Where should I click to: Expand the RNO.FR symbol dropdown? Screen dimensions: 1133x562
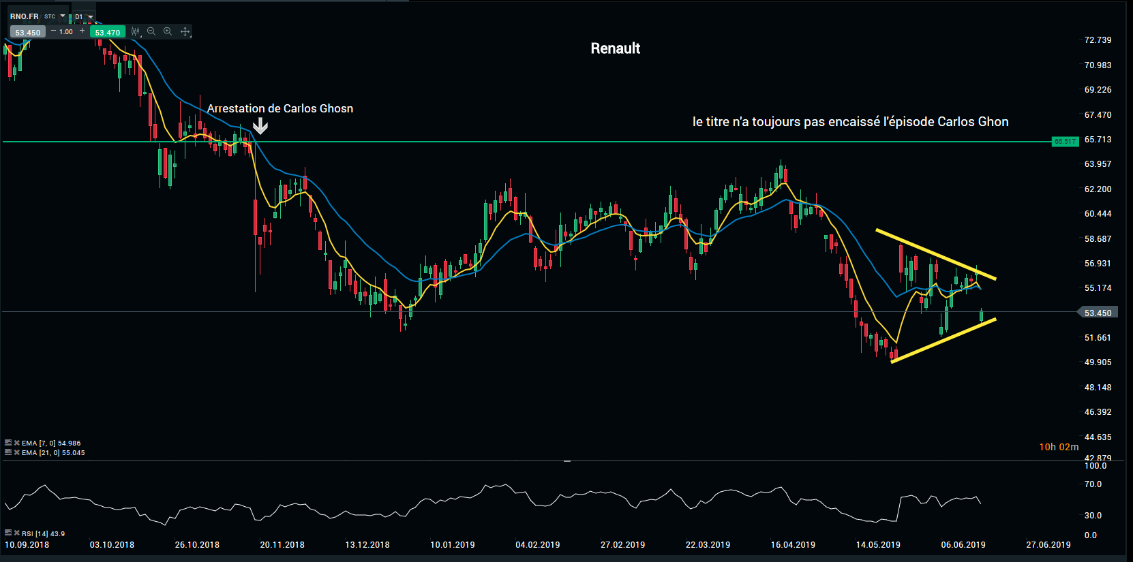[x=63, y=16]
